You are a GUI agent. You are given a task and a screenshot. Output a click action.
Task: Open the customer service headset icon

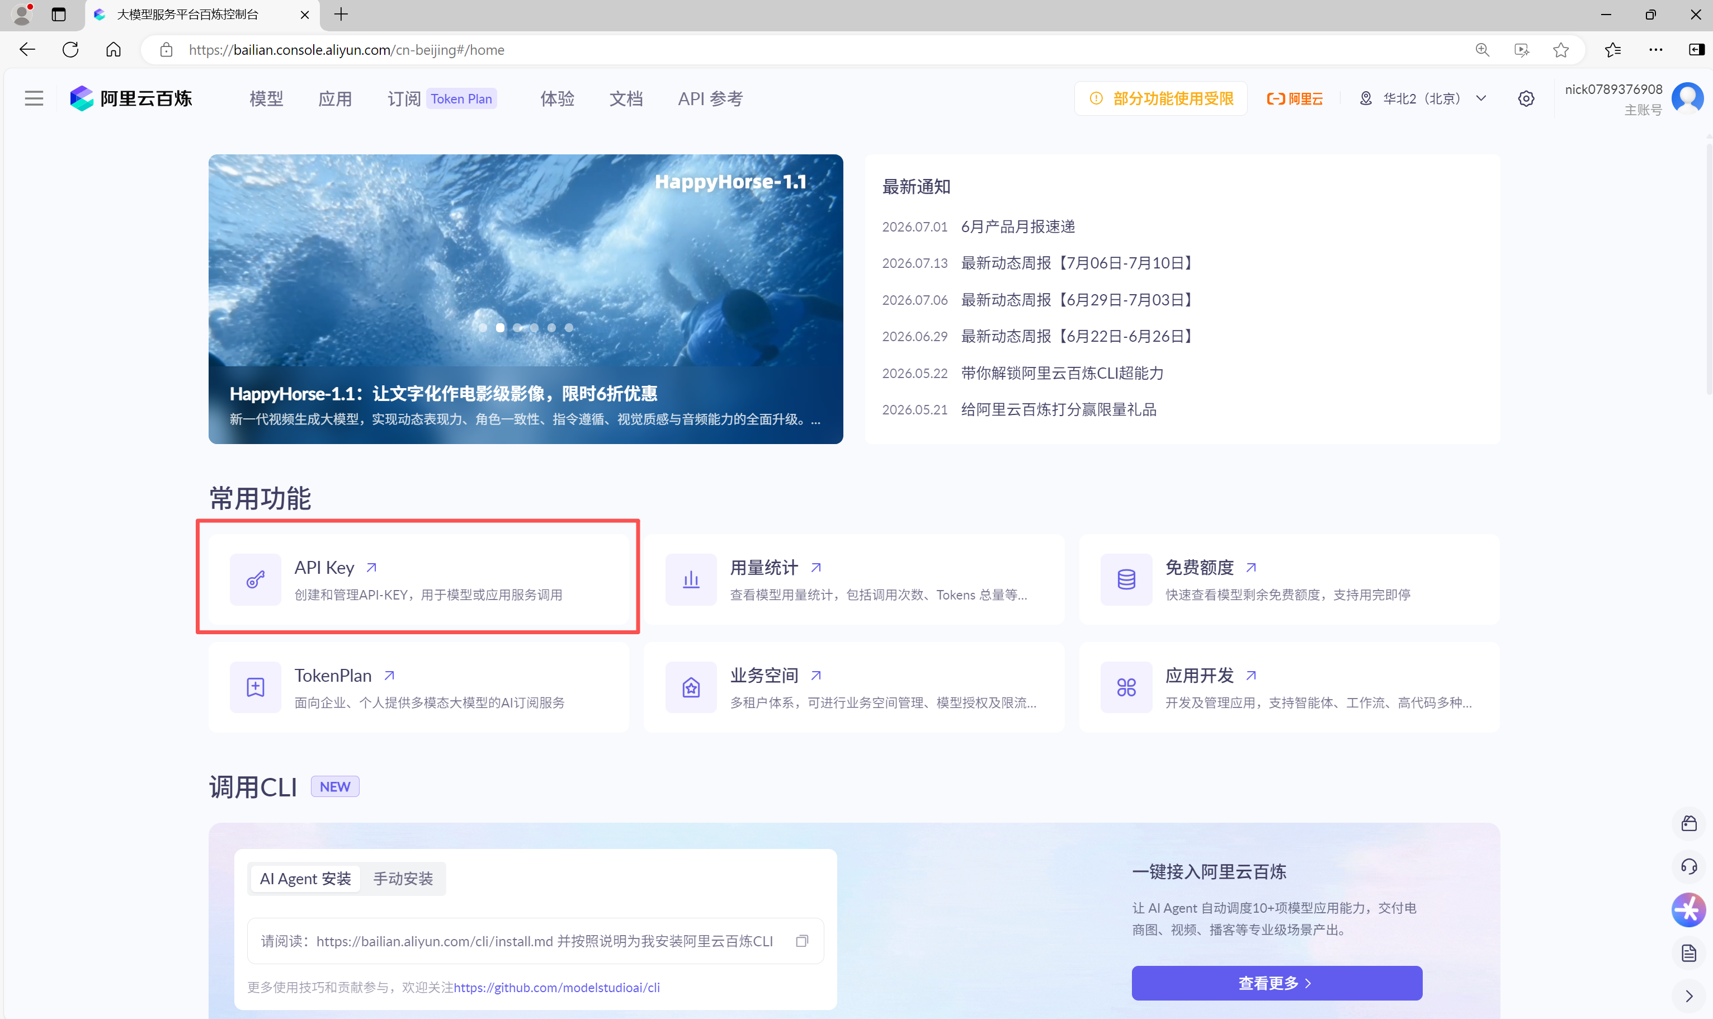click(x=1688, y=866)
